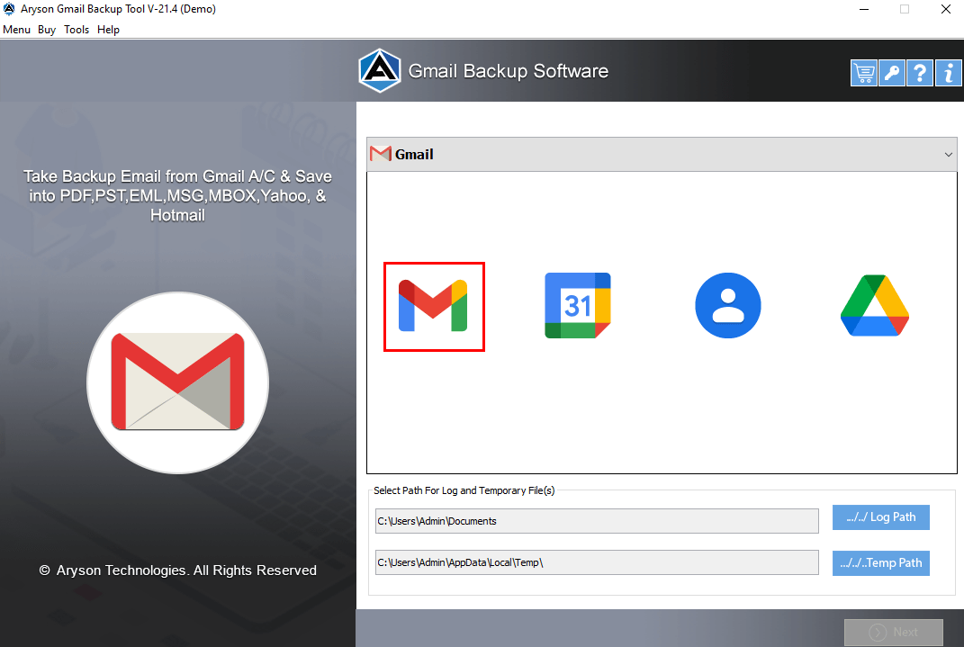Open the help question mark icon
964x647 pixels.
(x=920, y=73)
